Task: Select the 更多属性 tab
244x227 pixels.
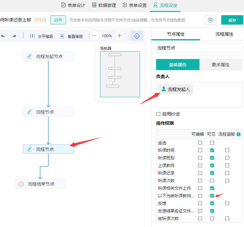Action: 221,64
